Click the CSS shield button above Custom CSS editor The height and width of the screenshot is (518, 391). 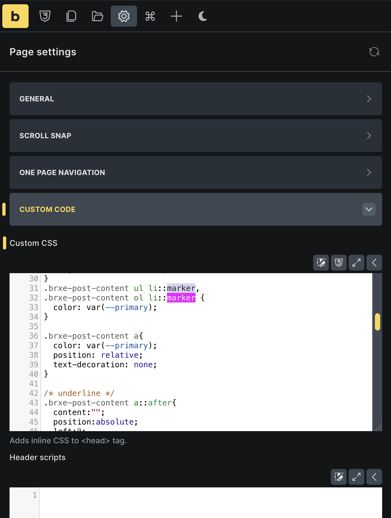click(339, 263)
